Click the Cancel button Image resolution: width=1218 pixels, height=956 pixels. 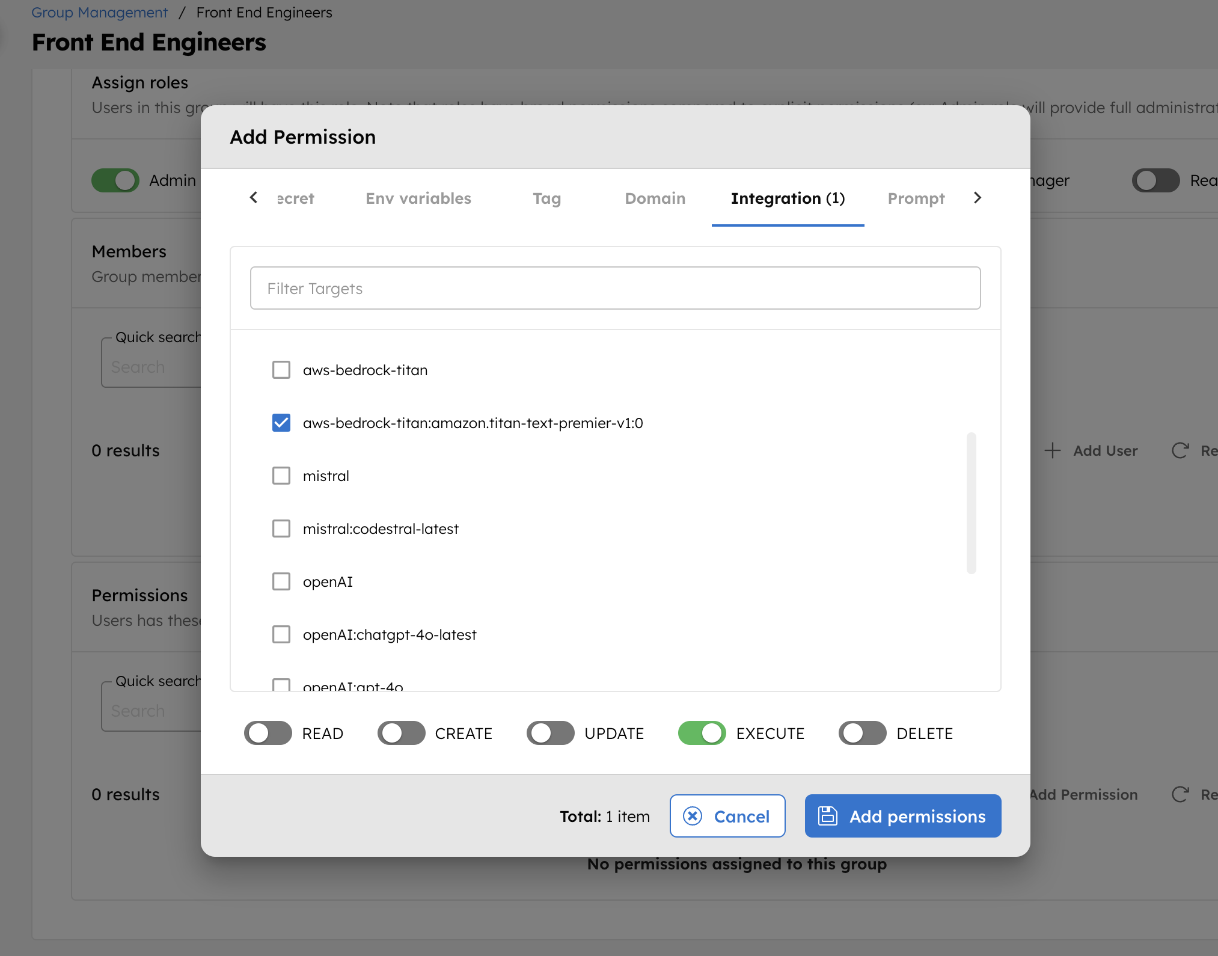pyautogui.click(x=727, y=816)
